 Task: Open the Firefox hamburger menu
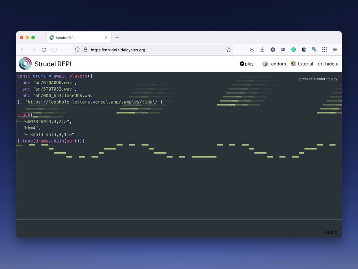tap(335, 50)
